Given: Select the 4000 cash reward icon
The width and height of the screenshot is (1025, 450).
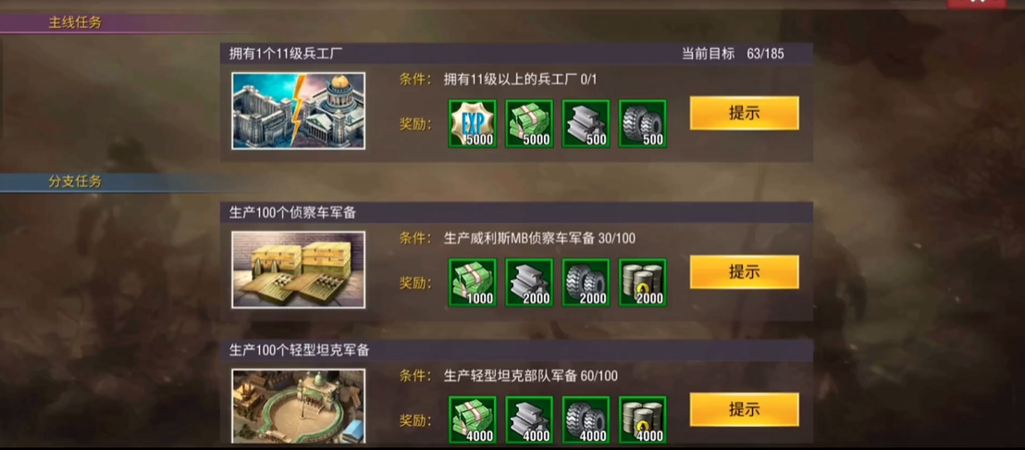Looking at the screenshot, I should [x=472, y=420].
